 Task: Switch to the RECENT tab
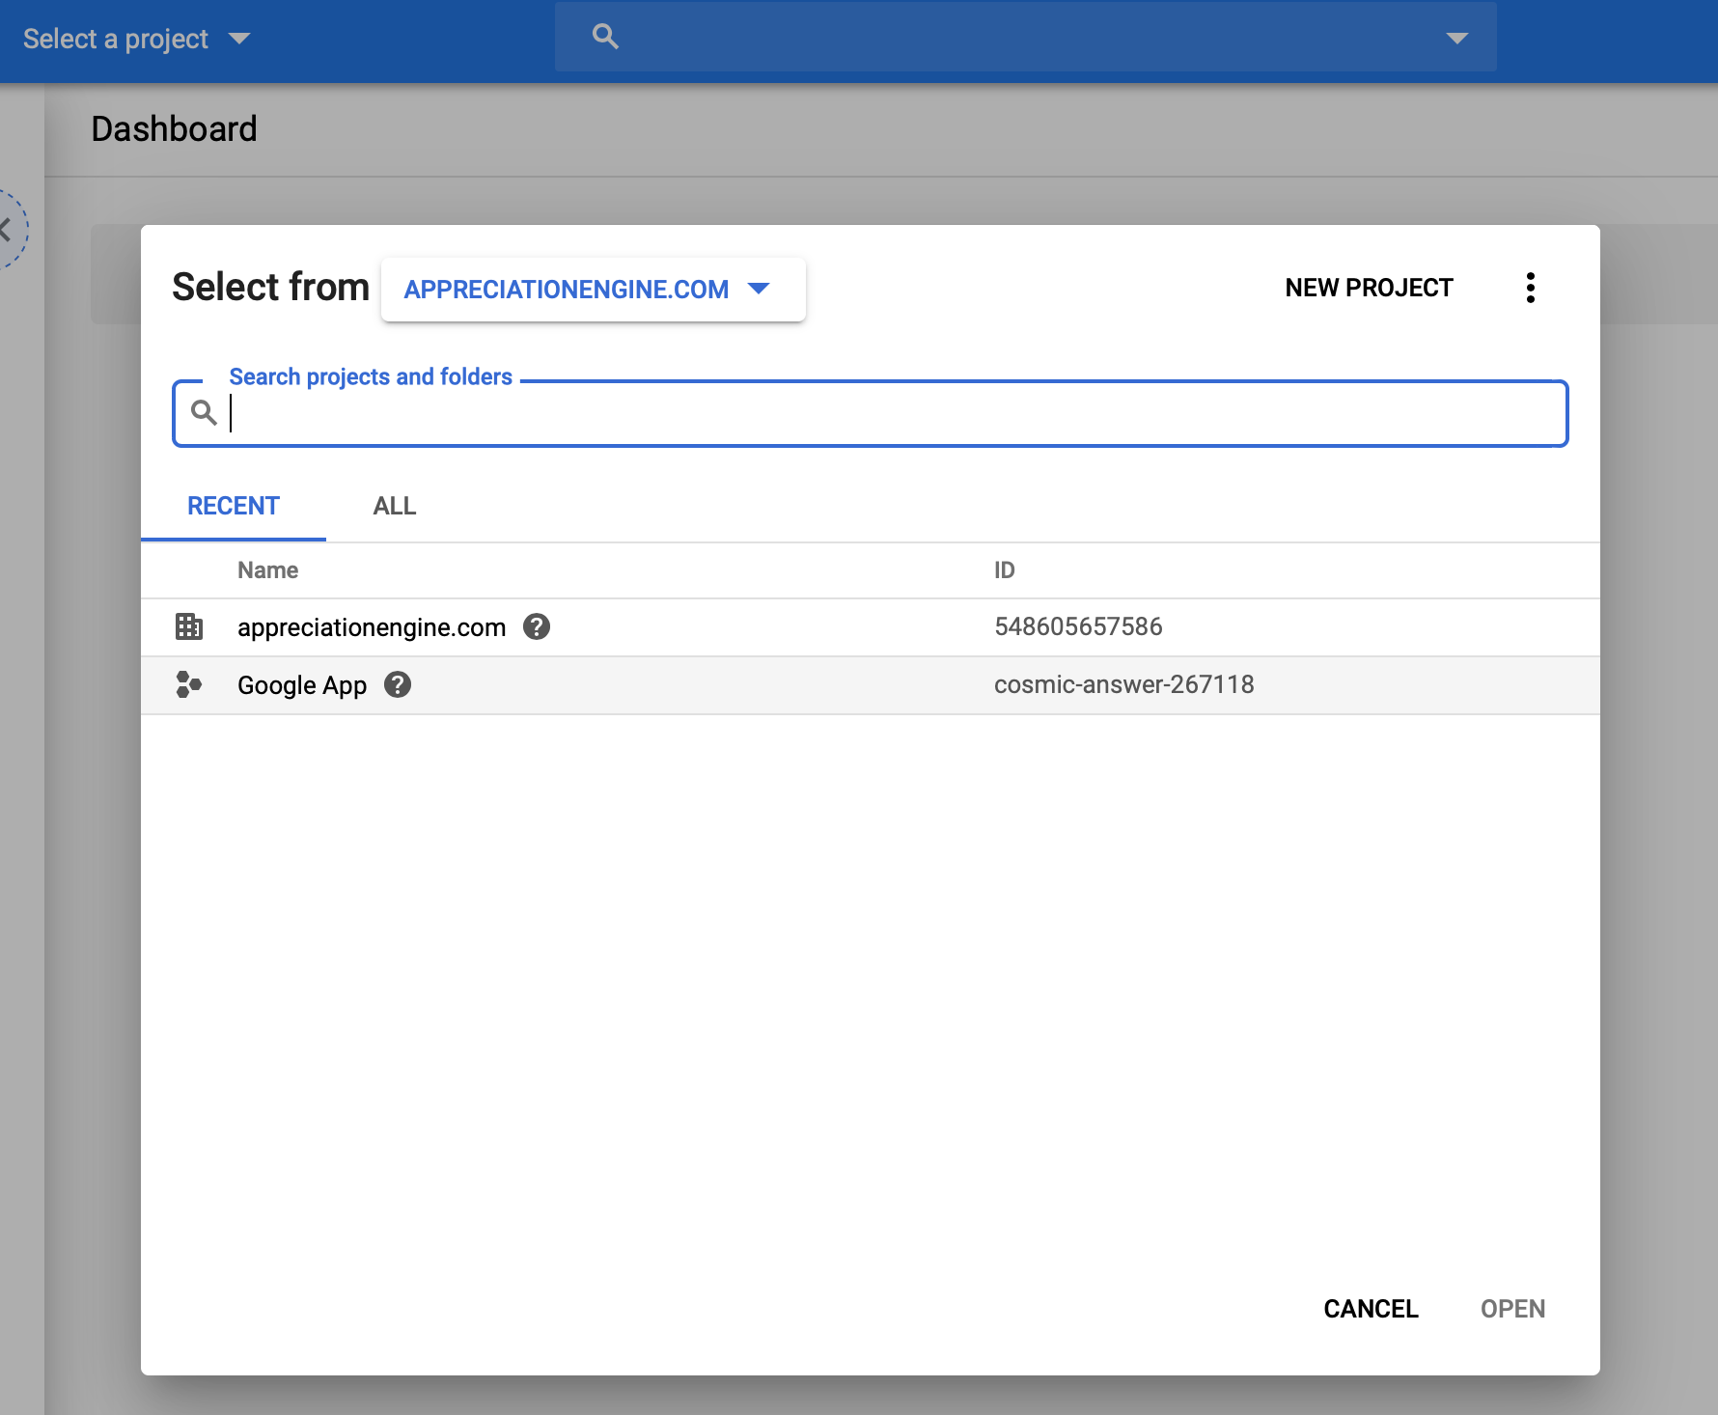tap(234, 506)
